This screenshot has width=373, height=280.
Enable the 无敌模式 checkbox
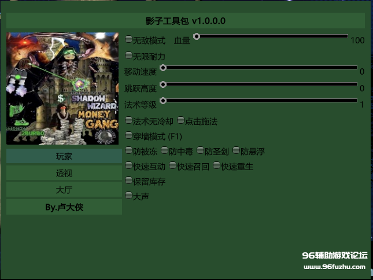point(129,39)
